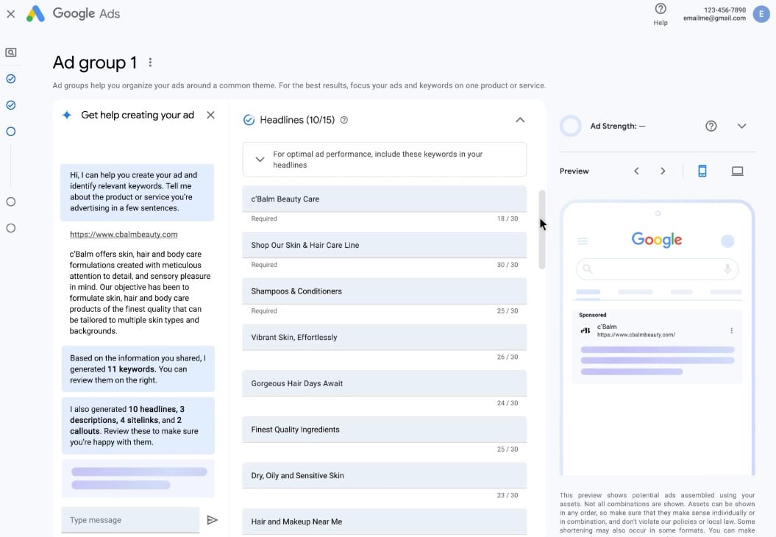Image resolution: width=776 pixels, height=537 pixels.
Task: Show next ad preview with right arrow
Action: 663,171
